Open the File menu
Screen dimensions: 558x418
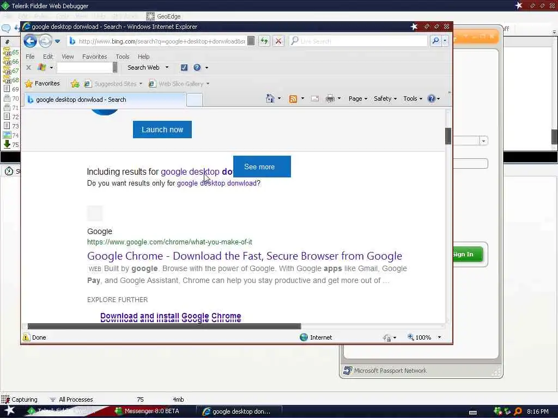(x=30, y=57)
